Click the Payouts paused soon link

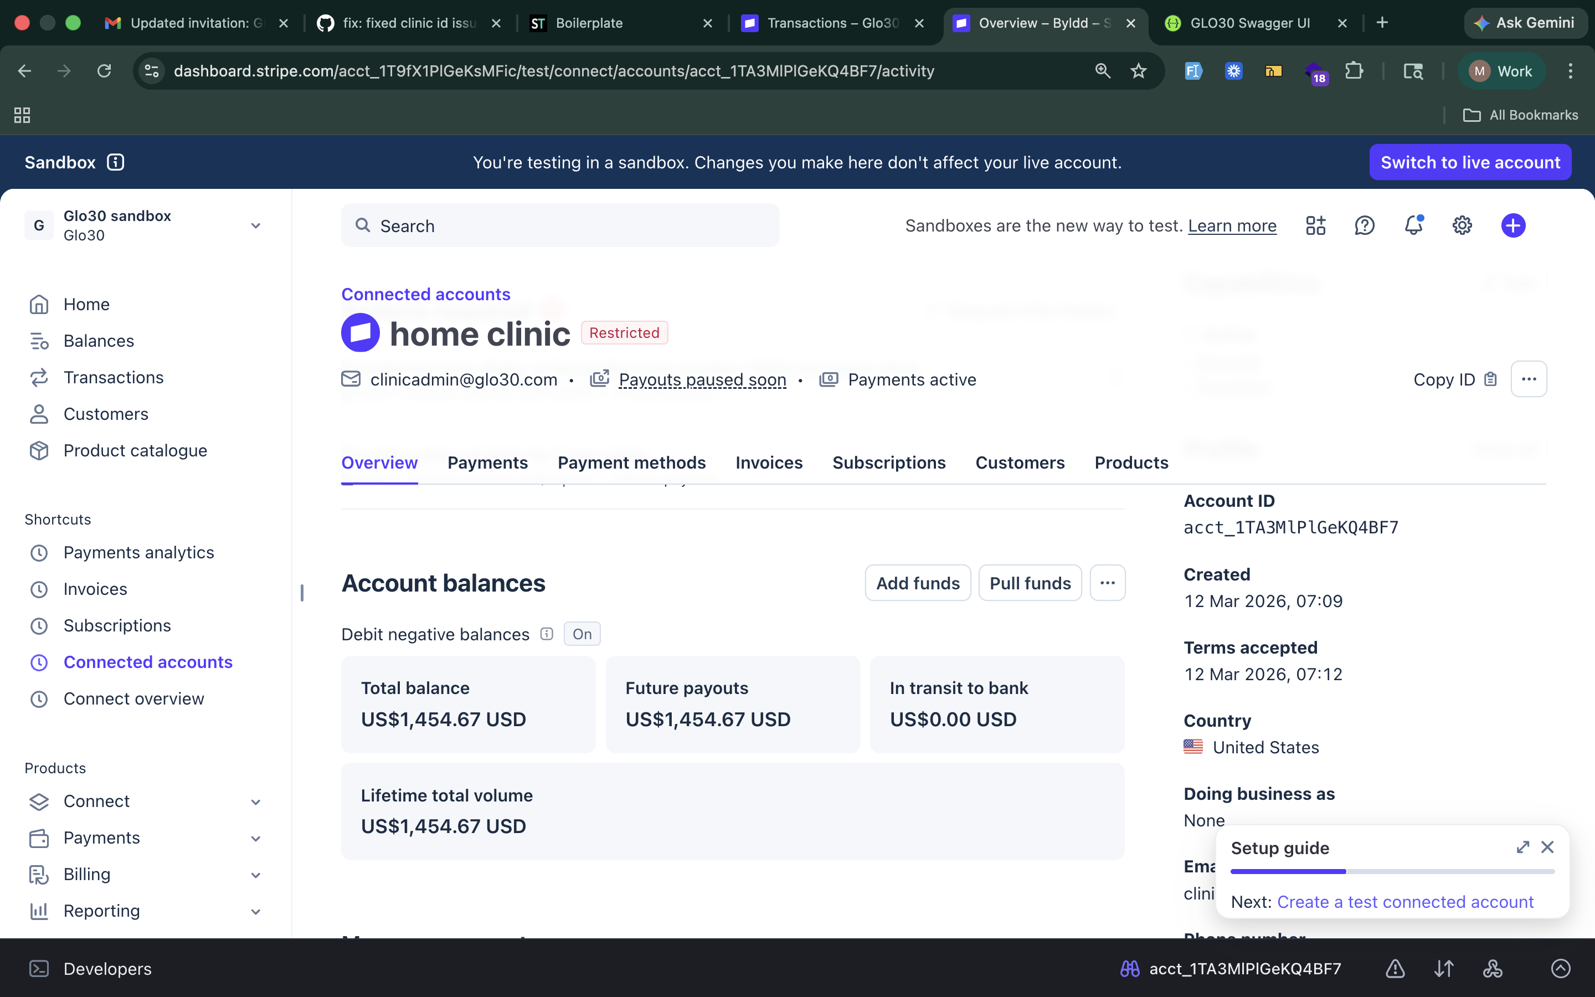pyautogui.click(x=702, y=380)
